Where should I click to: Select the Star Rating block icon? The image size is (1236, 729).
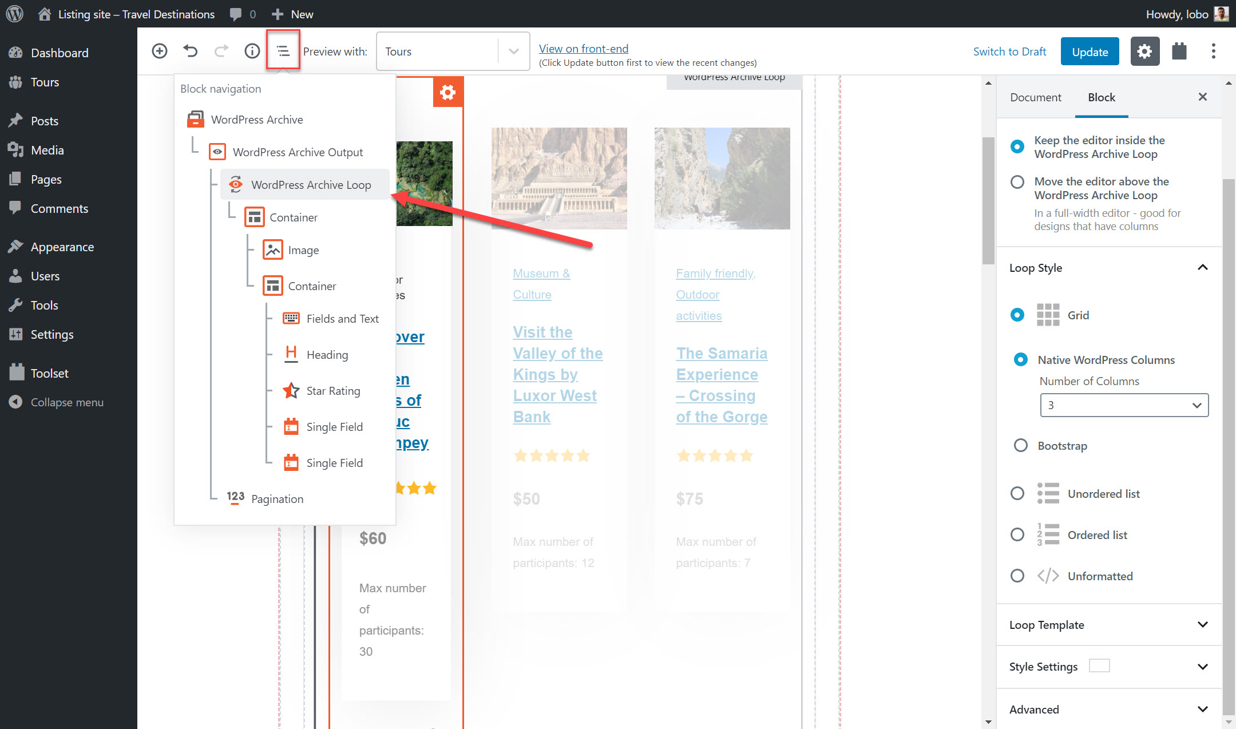[x=291, y=390]
